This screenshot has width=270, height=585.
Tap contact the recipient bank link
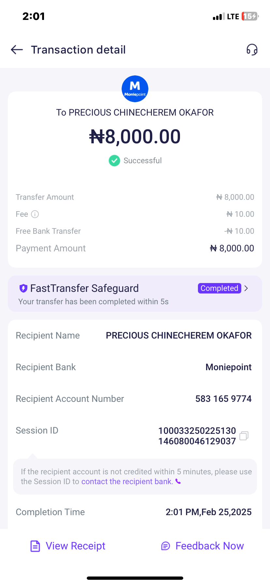pyautogui.click(x=127, y=482)
